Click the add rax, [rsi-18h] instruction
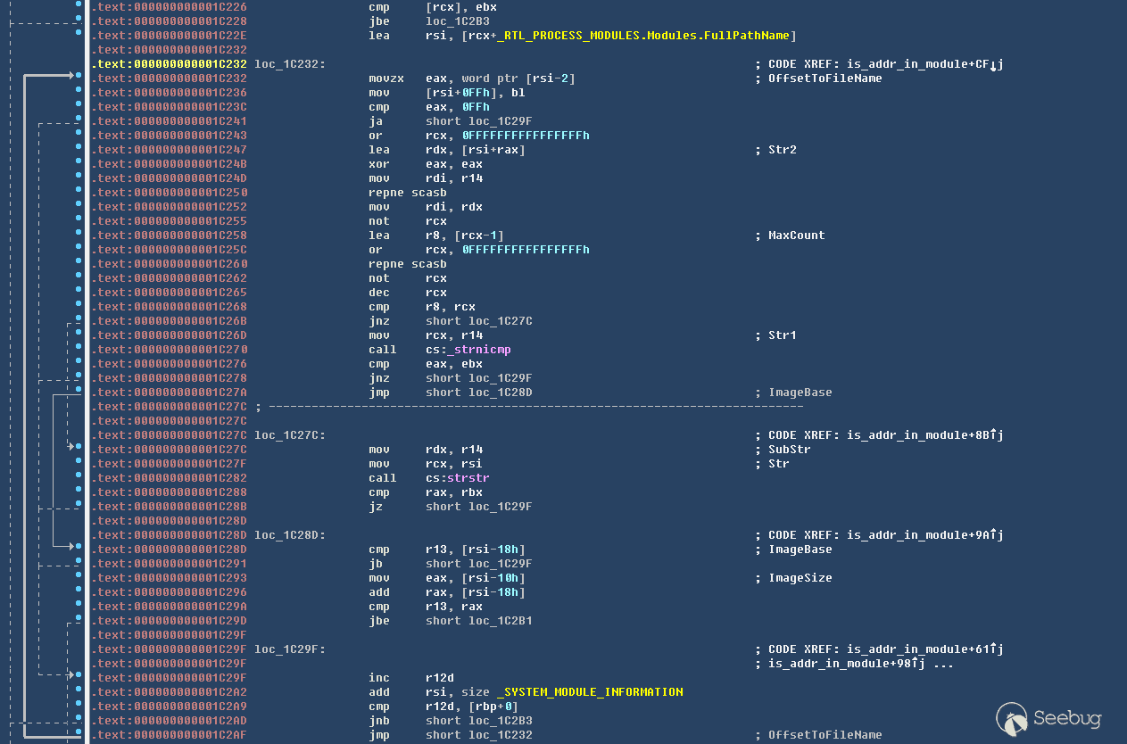 447,592
